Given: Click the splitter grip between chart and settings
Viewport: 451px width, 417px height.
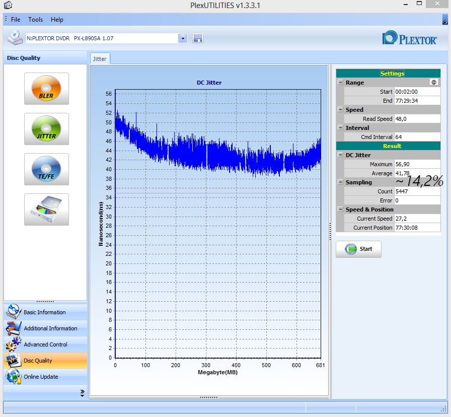Looking at the screenshot, I should click(330, 231).
